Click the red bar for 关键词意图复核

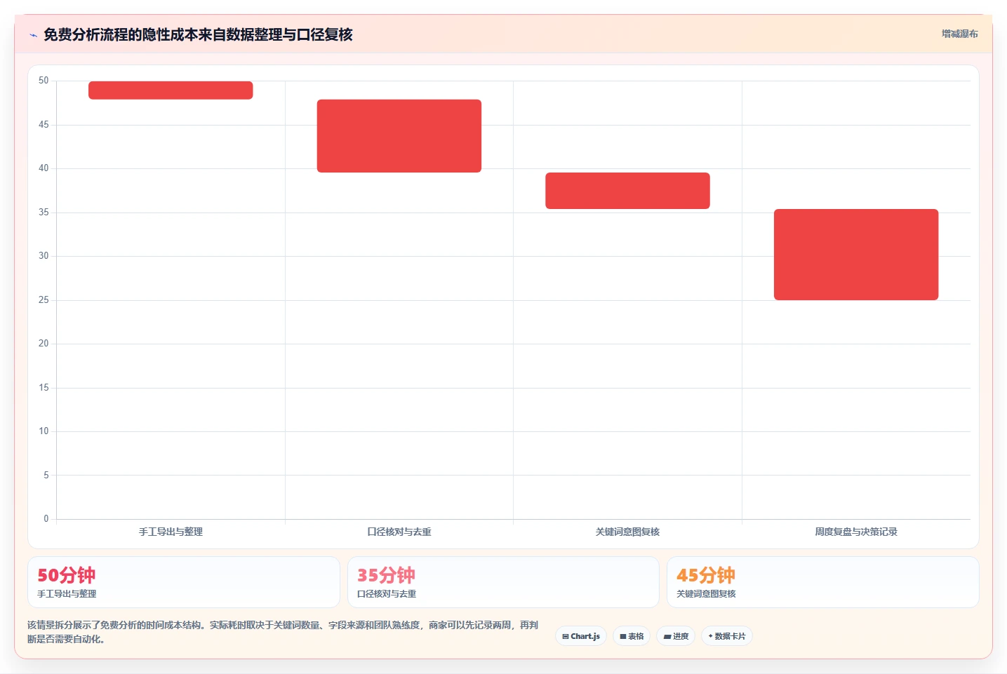pos(627,191)
